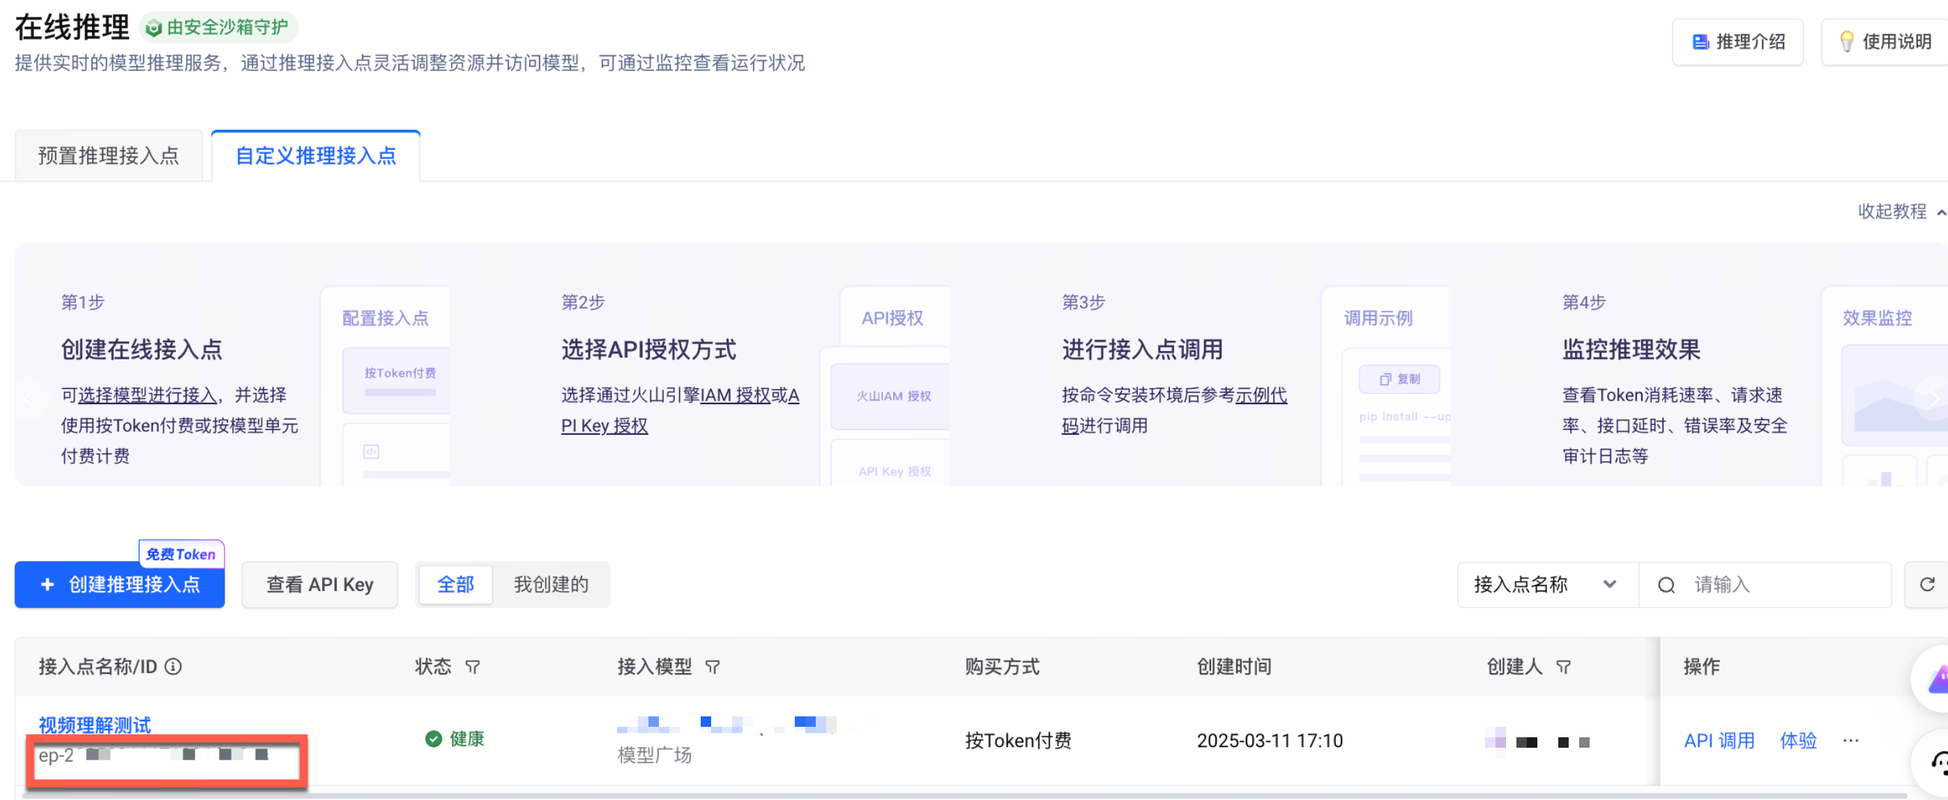Click the info icon next to 接入点名称/ID

pos(173,666)
